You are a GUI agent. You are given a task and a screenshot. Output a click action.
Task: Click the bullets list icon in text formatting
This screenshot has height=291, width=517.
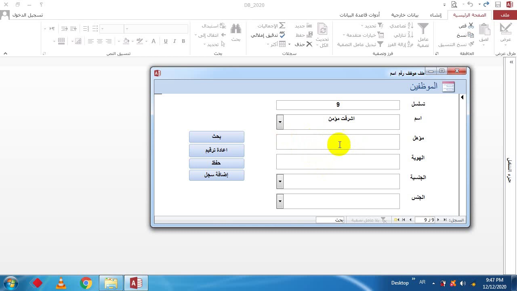(95, 29)
